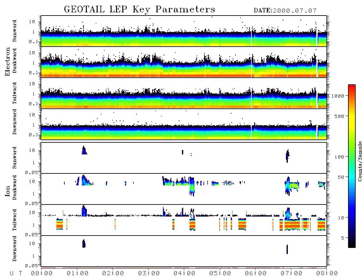This screenshot has width=362, height=279.
Task: Select the vertical 'Ion' group label
Action: (7, 191)
